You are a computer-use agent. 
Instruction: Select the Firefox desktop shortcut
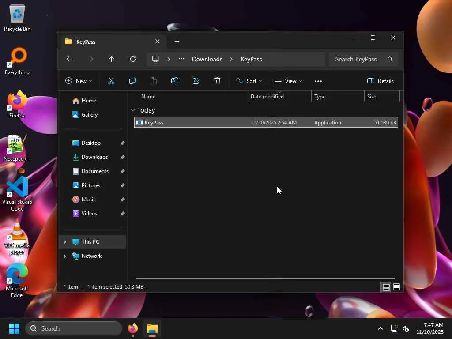[x=17, y=105]
